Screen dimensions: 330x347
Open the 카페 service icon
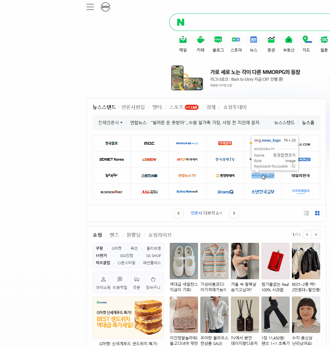pyautogui.click(x=201, y=40)
